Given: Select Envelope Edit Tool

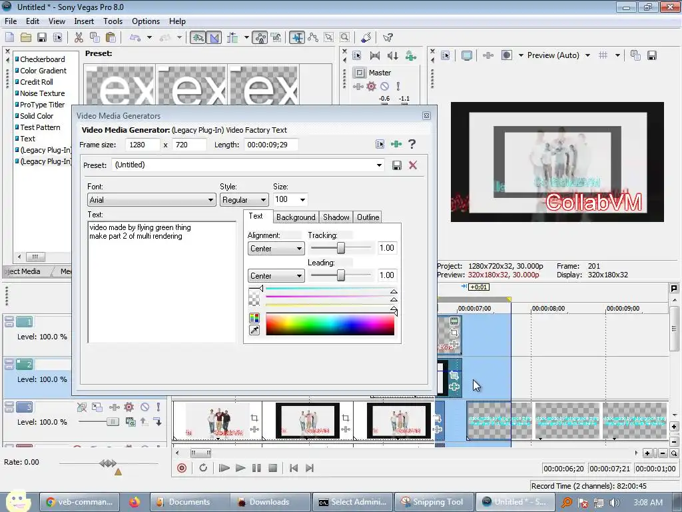Looking at the screenshot, I should pos(313,37).
